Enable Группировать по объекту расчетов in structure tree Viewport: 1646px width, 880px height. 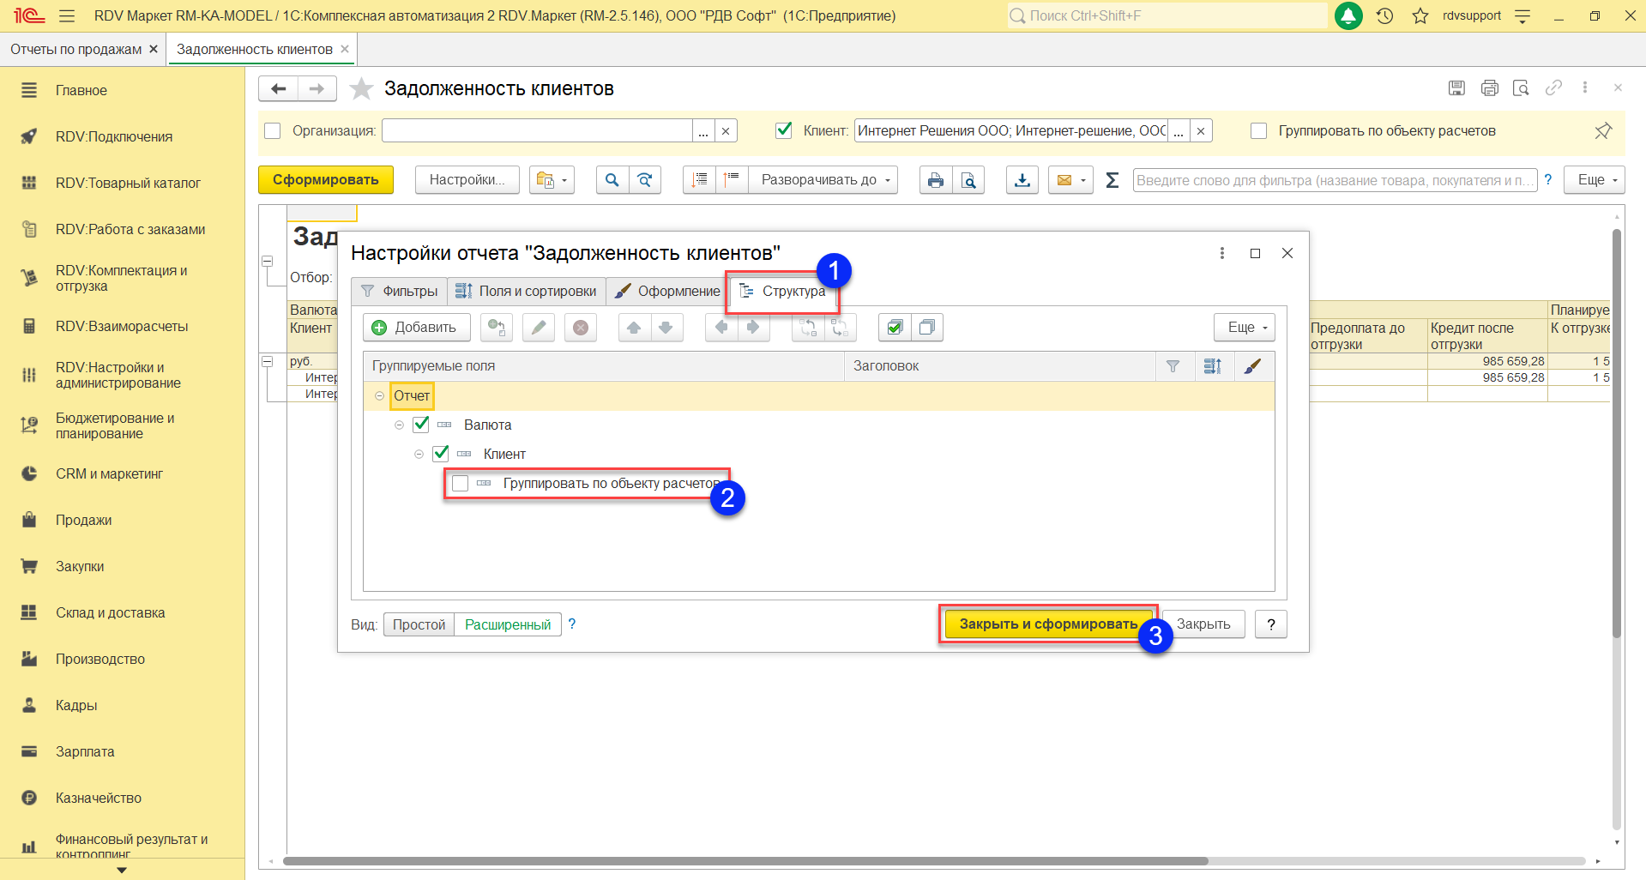pos(461,484)
